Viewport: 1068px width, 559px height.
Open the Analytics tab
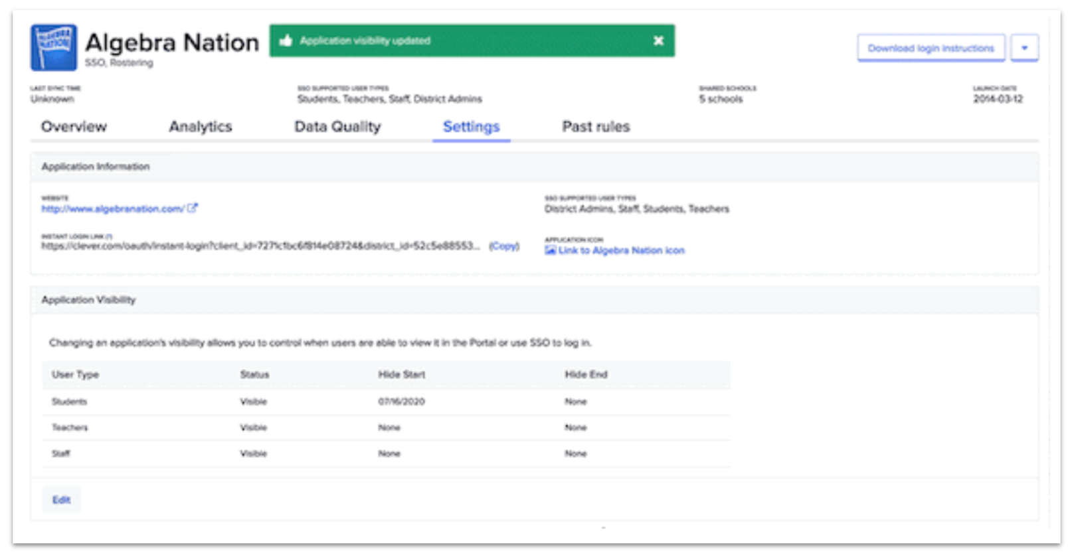click(200, 126)
